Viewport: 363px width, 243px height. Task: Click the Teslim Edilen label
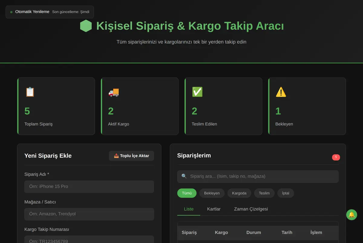pos(204,124)
